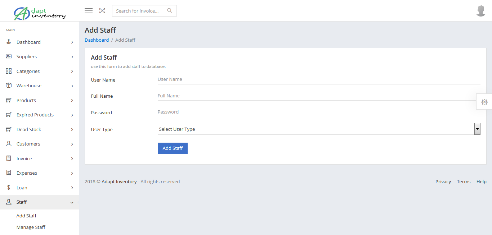
Task: Open the Select User Type dropdown
Action: [319, 129]
